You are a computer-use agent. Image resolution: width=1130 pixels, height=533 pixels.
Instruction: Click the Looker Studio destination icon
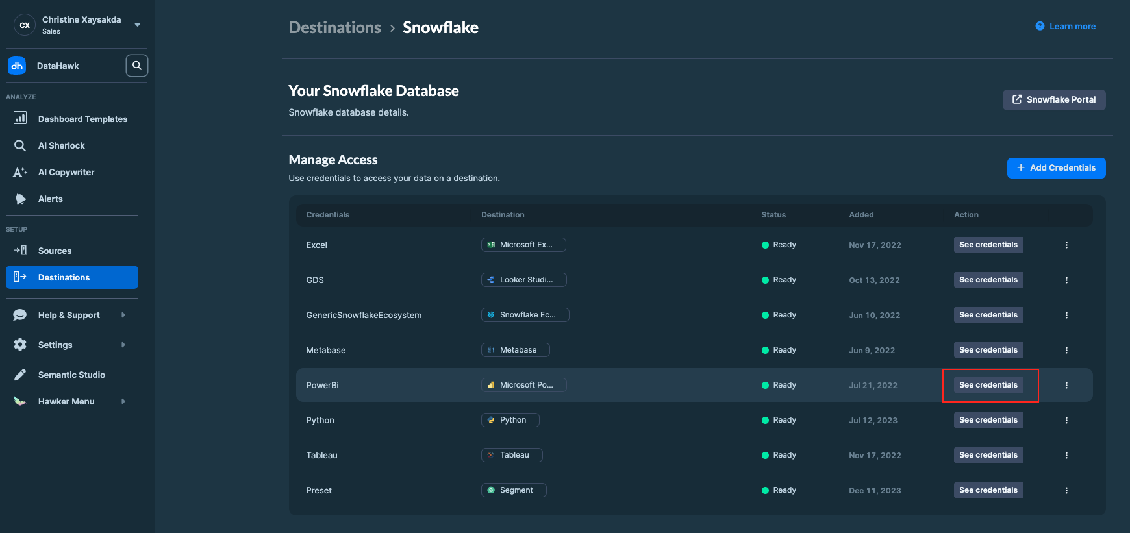[x=492, y=280]
